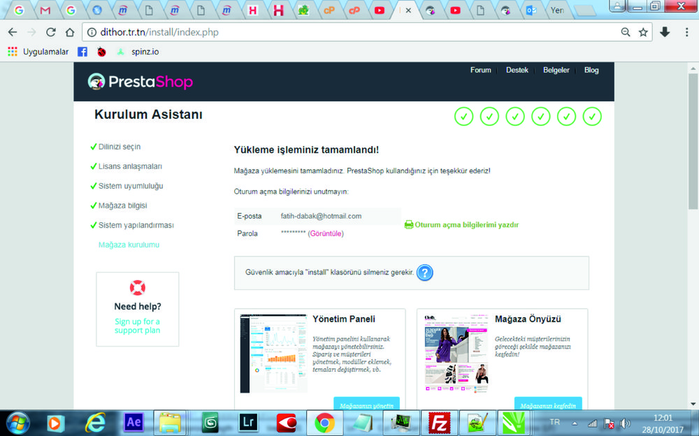Open After Effects from the taskbar

[134, 423]
